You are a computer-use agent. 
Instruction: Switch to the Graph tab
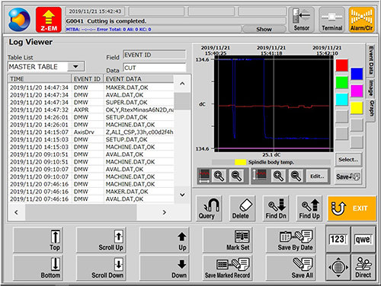click(371, 109)
